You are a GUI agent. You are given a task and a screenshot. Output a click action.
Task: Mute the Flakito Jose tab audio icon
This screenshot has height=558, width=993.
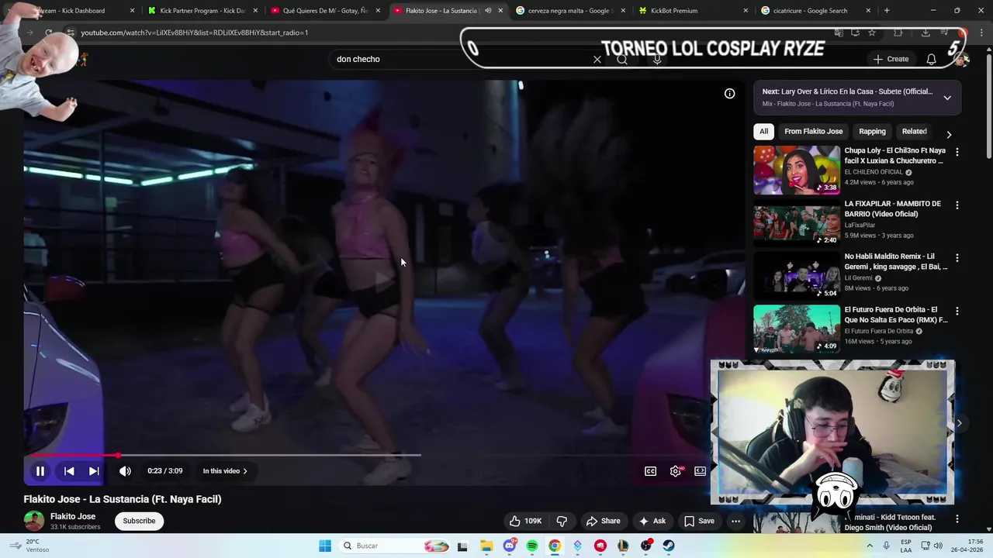tap(488, 11)
